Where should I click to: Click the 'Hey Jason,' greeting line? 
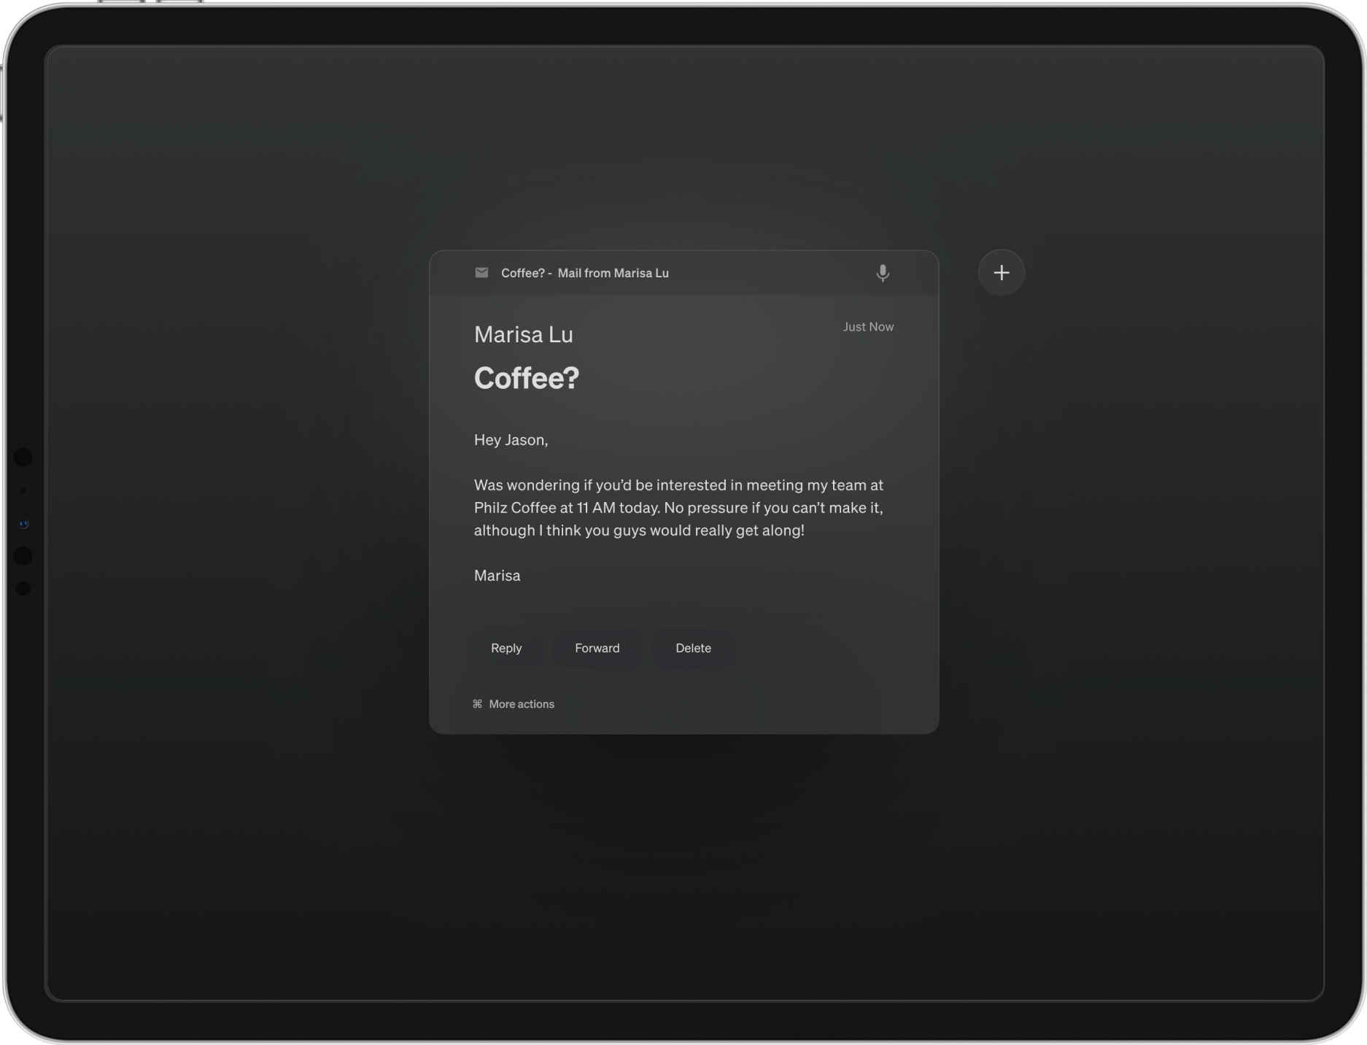pos(511,440)
